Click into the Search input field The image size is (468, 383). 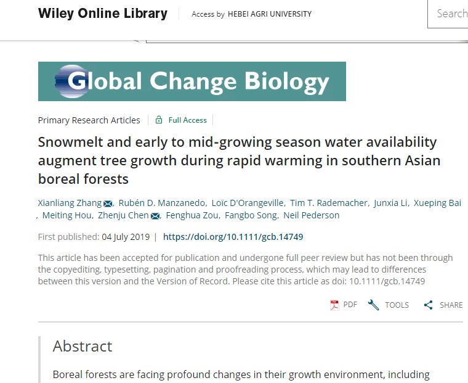point(448,14)
